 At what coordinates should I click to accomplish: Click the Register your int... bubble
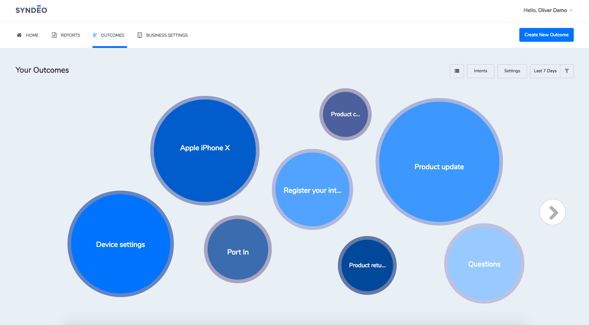312,190
